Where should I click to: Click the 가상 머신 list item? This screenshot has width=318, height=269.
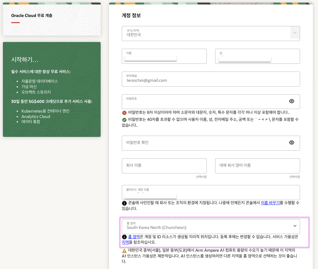[x=29, y=87]
